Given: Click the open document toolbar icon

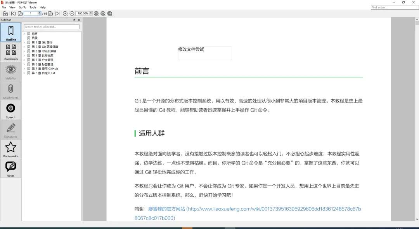Looking at the screenshot, I should click(x=5, y=14).
